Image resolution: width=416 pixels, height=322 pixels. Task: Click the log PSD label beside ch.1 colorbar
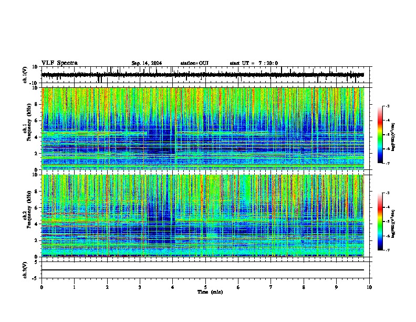(x=393, y=137)
